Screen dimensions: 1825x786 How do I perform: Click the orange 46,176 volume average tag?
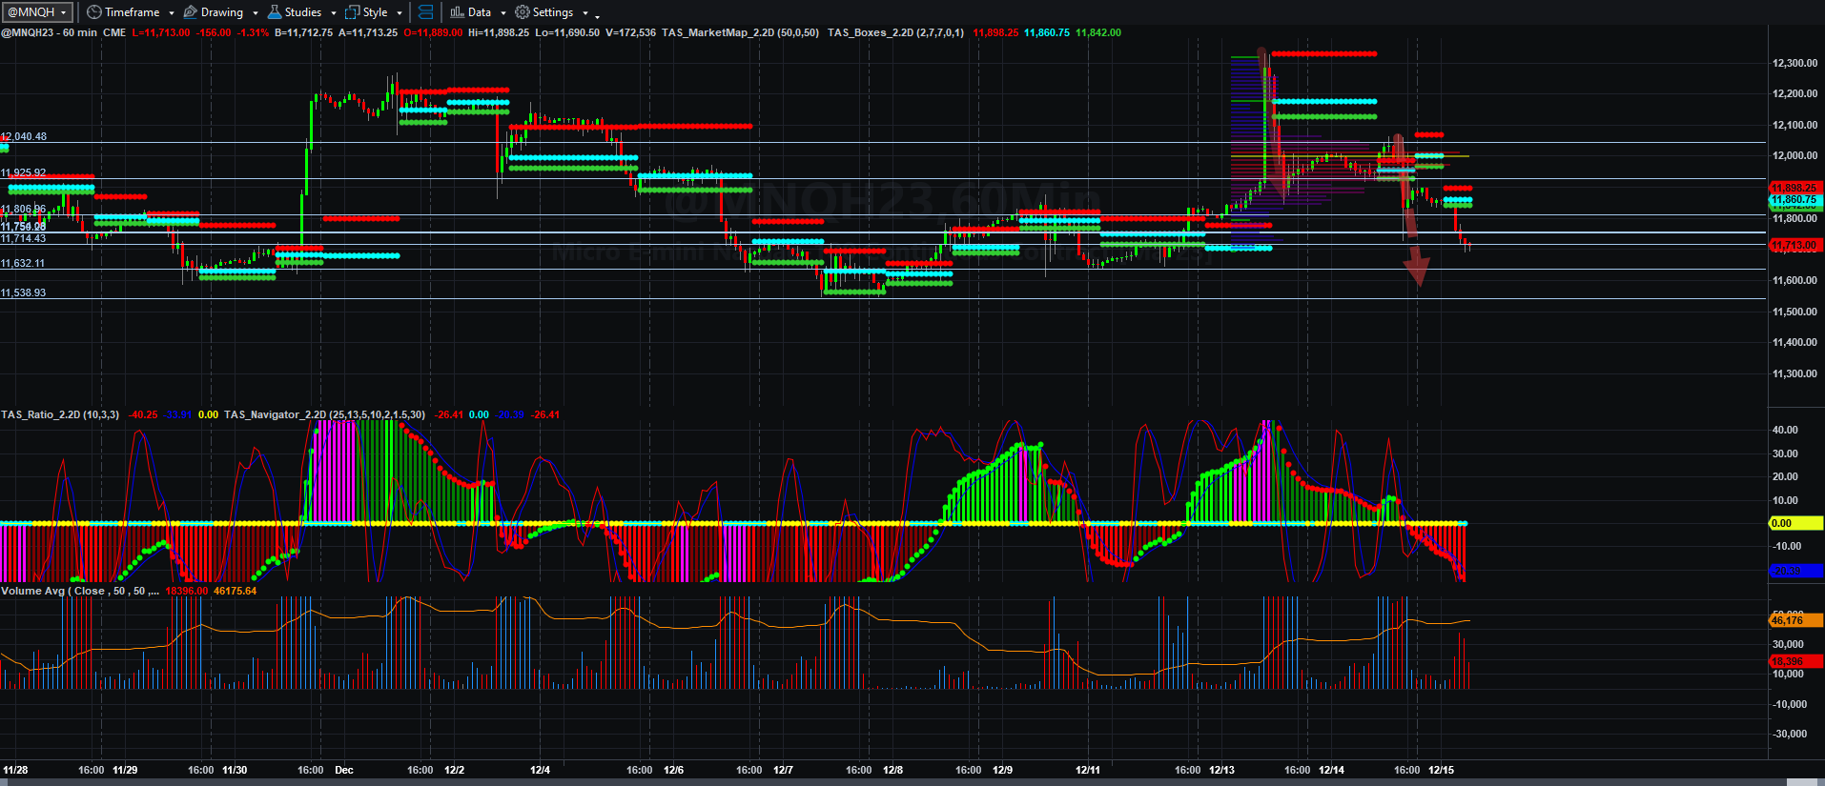[1795, 620]
